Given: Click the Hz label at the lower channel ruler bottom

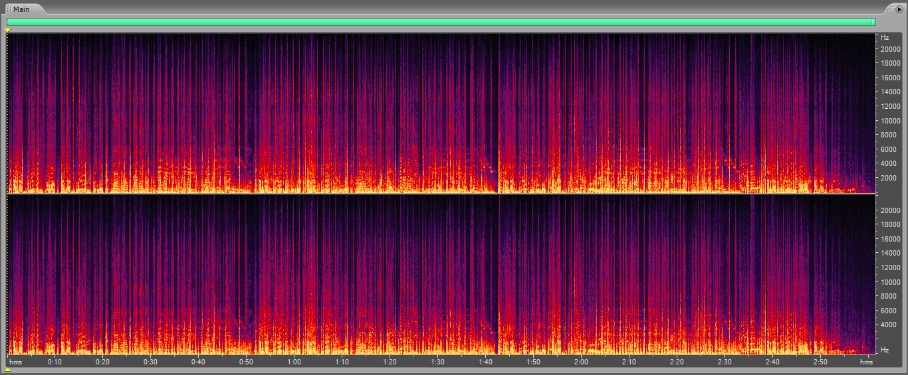Looking at the screenshot, I should point(885,350).
